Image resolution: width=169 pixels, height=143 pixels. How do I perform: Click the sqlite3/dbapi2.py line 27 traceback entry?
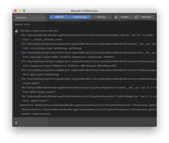coord(89,96)
